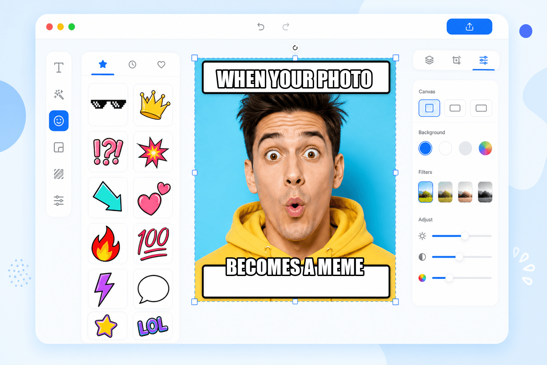Open adjustments sliders tool in left sidebar
The height and width of the screenshot is (365, 547).
coord(59,200)
